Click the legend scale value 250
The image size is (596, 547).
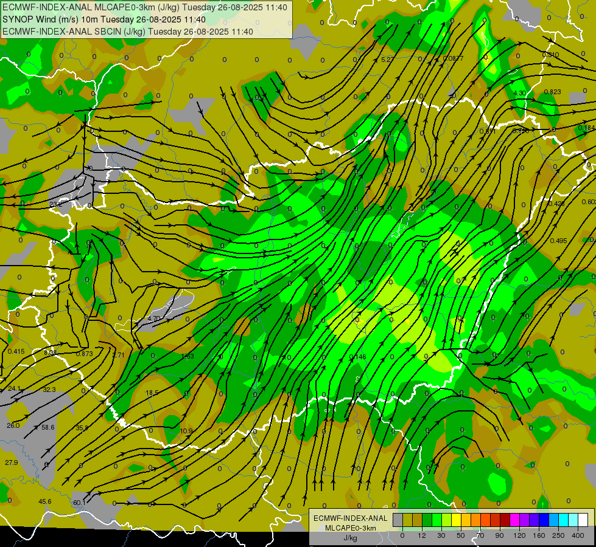pyautogui.click(x=558, y=535)
